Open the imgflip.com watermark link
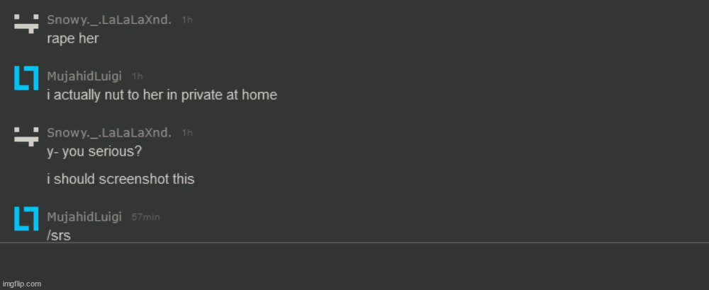The height and width of the screenshot is (290, 709). (21, 284)
